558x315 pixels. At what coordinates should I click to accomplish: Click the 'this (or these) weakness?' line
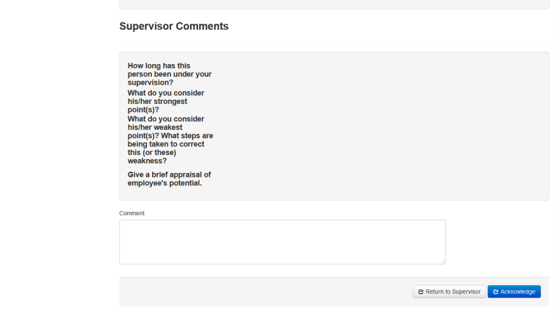152,156
